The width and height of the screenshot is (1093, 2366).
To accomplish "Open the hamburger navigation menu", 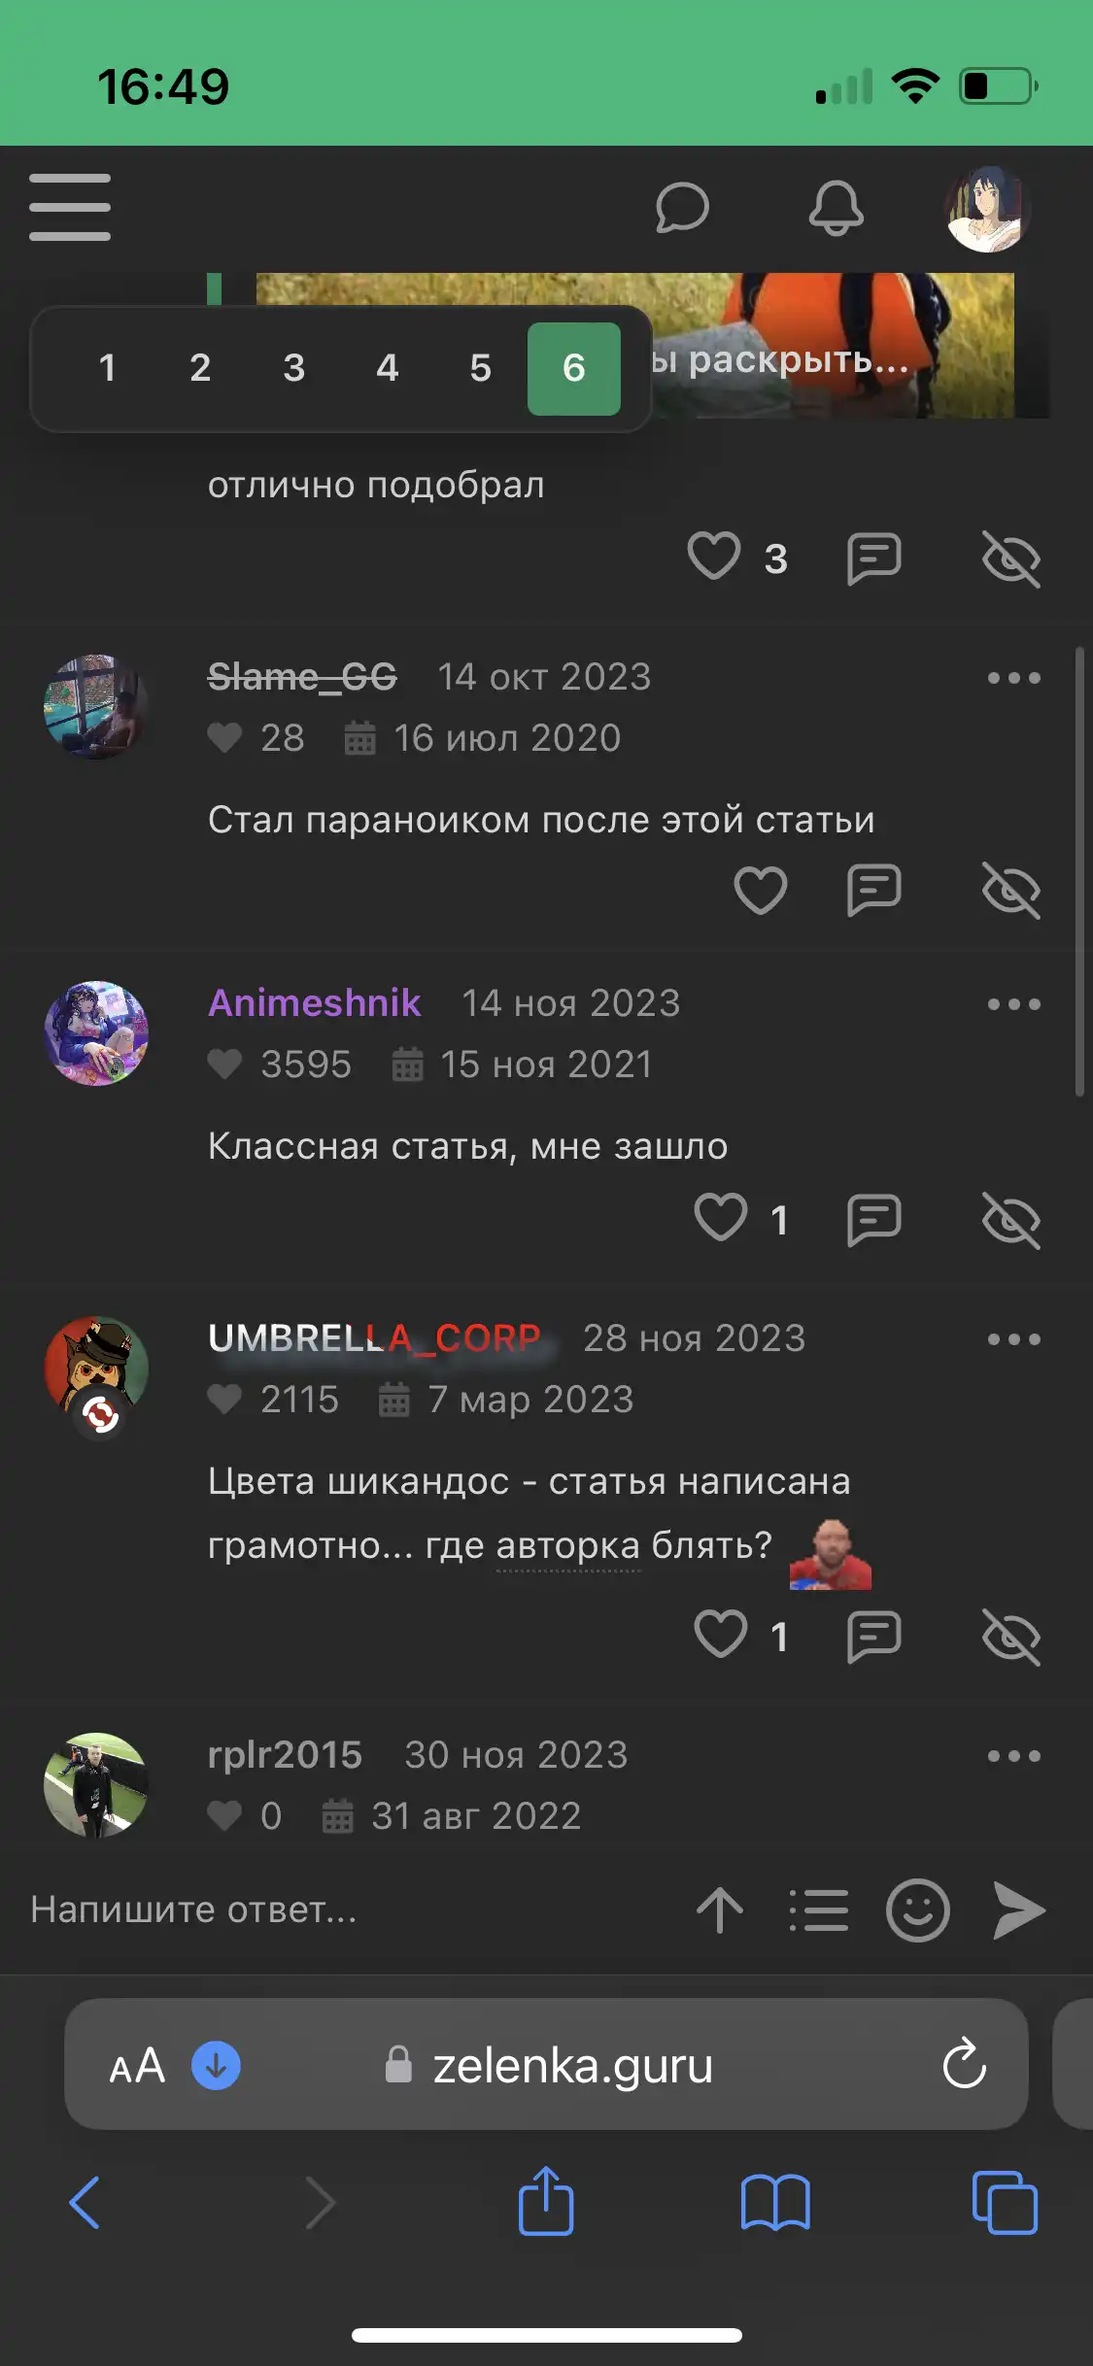I will [x=70, y=207].
